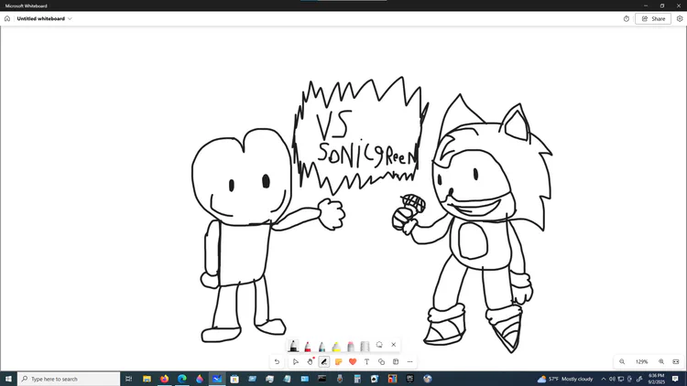
Task: Zoom in on the canvas
Action: pyautogui.click(x=661, y=362)
